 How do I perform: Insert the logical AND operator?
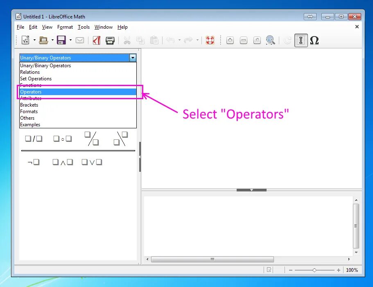pyautogui.click(x=63, y=162)
